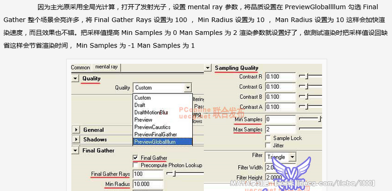Enable the Jitter checkbox

point(268,145)
